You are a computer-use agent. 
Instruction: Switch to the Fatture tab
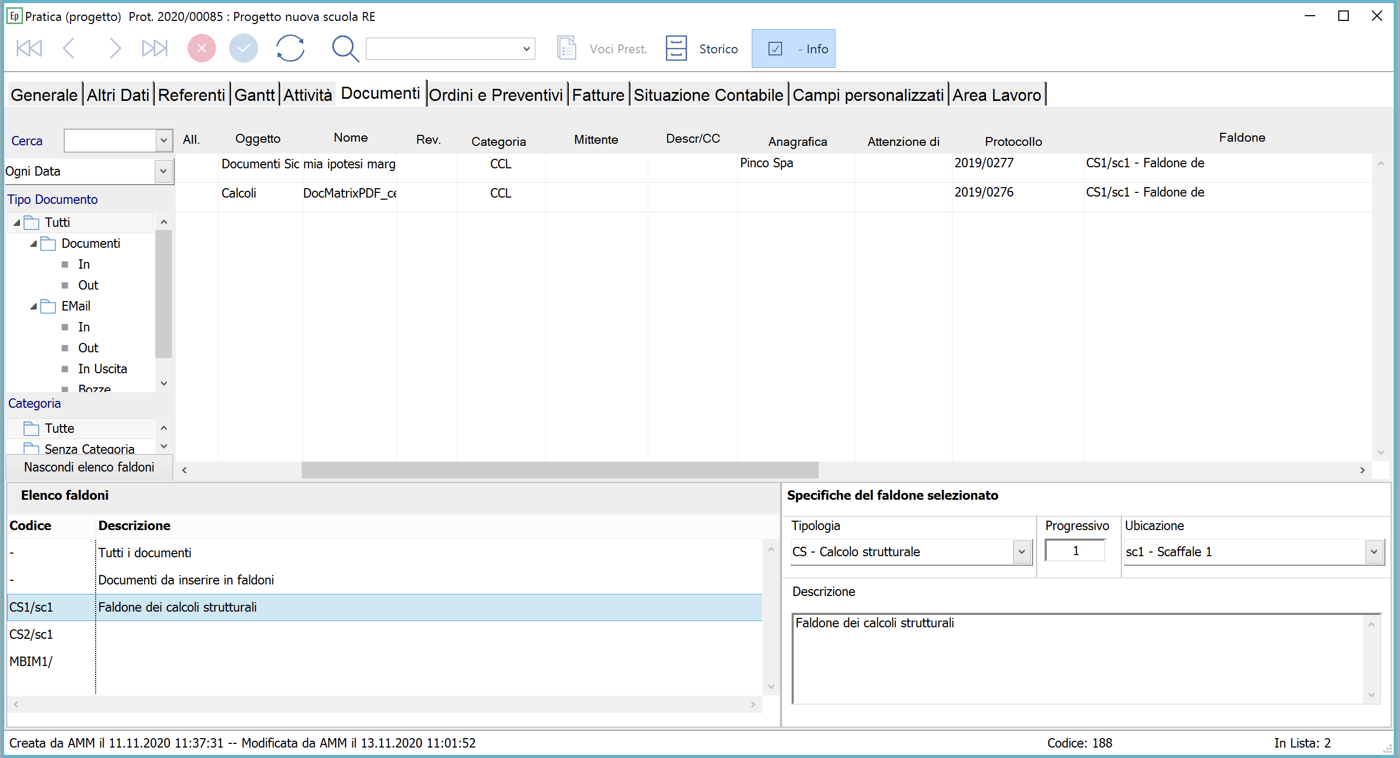tap(598, 95)
